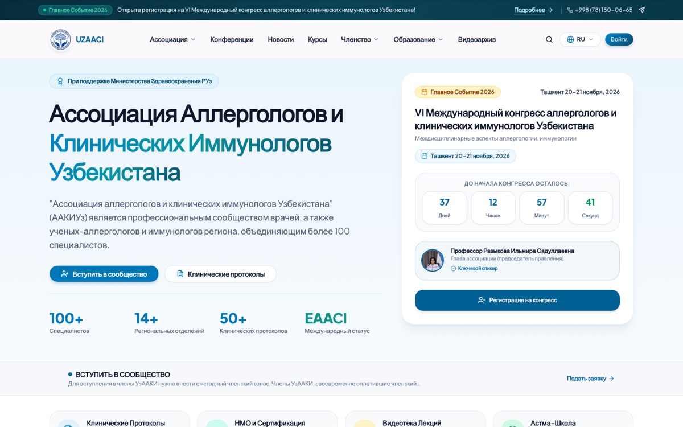The height and width of the screenshot is (427, 683).
Task: Follow the "Подать заявку" link
Action: pos(590,379)
